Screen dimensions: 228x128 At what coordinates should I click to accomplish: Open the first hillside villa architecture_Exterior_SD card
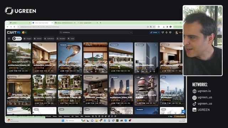coord(19,58)
